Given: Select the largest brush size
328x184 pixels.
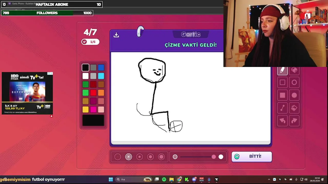Looking at the screenshot, I should (x=161, y=157).
